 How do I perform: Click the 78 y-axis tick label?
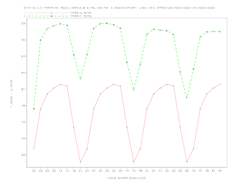pyautogui.click(x=23, y=105)
